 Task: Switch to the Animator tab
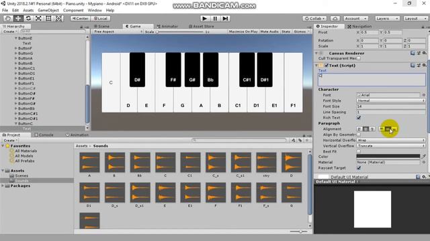(167, 26)
